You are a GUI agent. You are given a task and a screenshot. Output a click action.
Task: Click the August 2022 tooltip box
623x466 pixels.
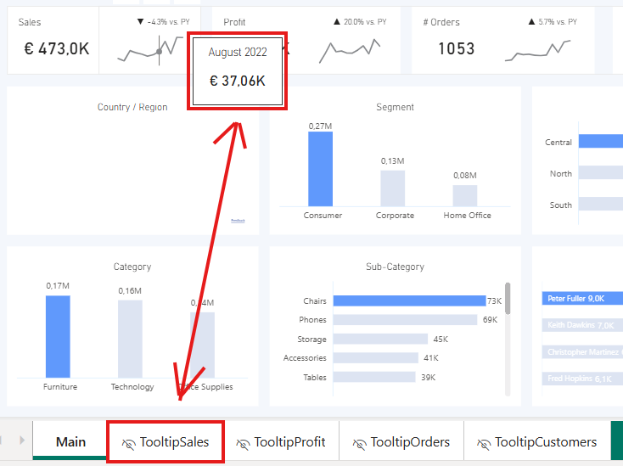click(238, 70)
